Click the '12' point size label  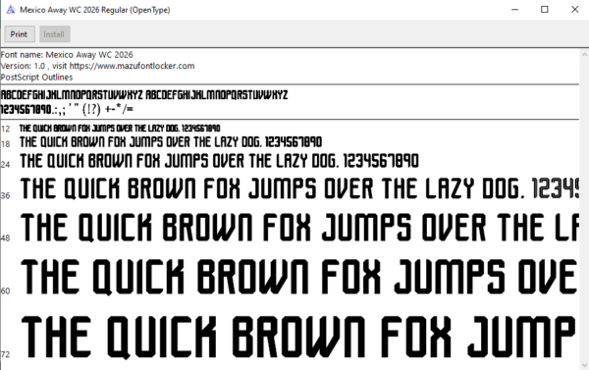5,130
